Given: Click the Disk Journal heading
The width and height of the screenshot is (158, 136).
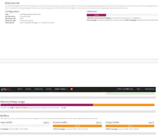Looking at the screenshot, I should click(x=12, y=3).
